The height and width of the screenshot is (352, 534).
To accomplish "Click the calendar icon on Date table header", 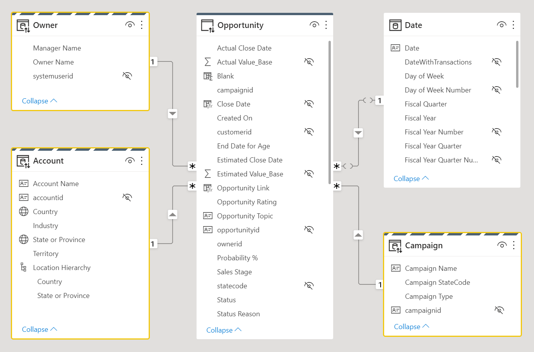I will 395,25.
